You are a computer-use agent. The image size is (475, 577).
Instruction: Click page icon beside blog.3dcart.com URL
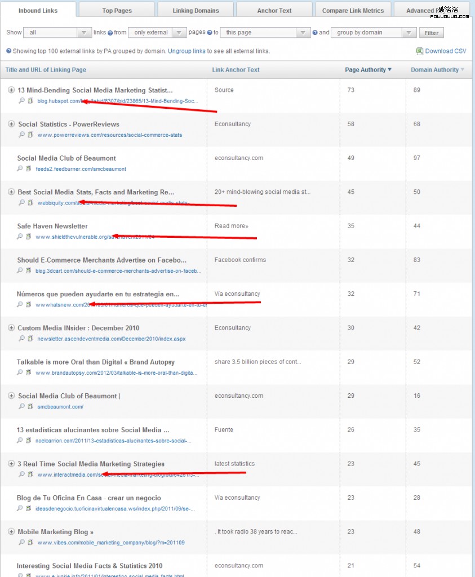tap(29, 270)
